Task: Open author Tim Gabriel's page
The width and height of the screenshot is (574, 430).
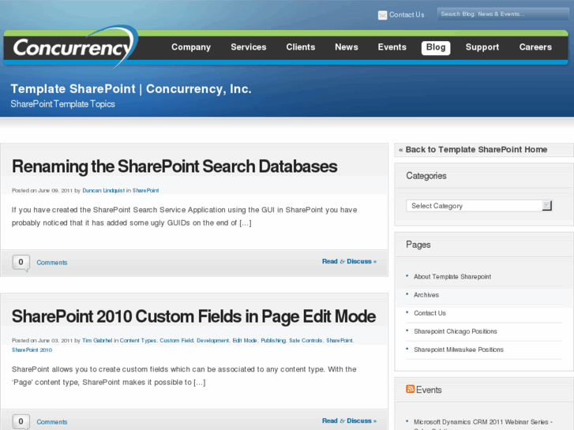Action: point(97,340)
